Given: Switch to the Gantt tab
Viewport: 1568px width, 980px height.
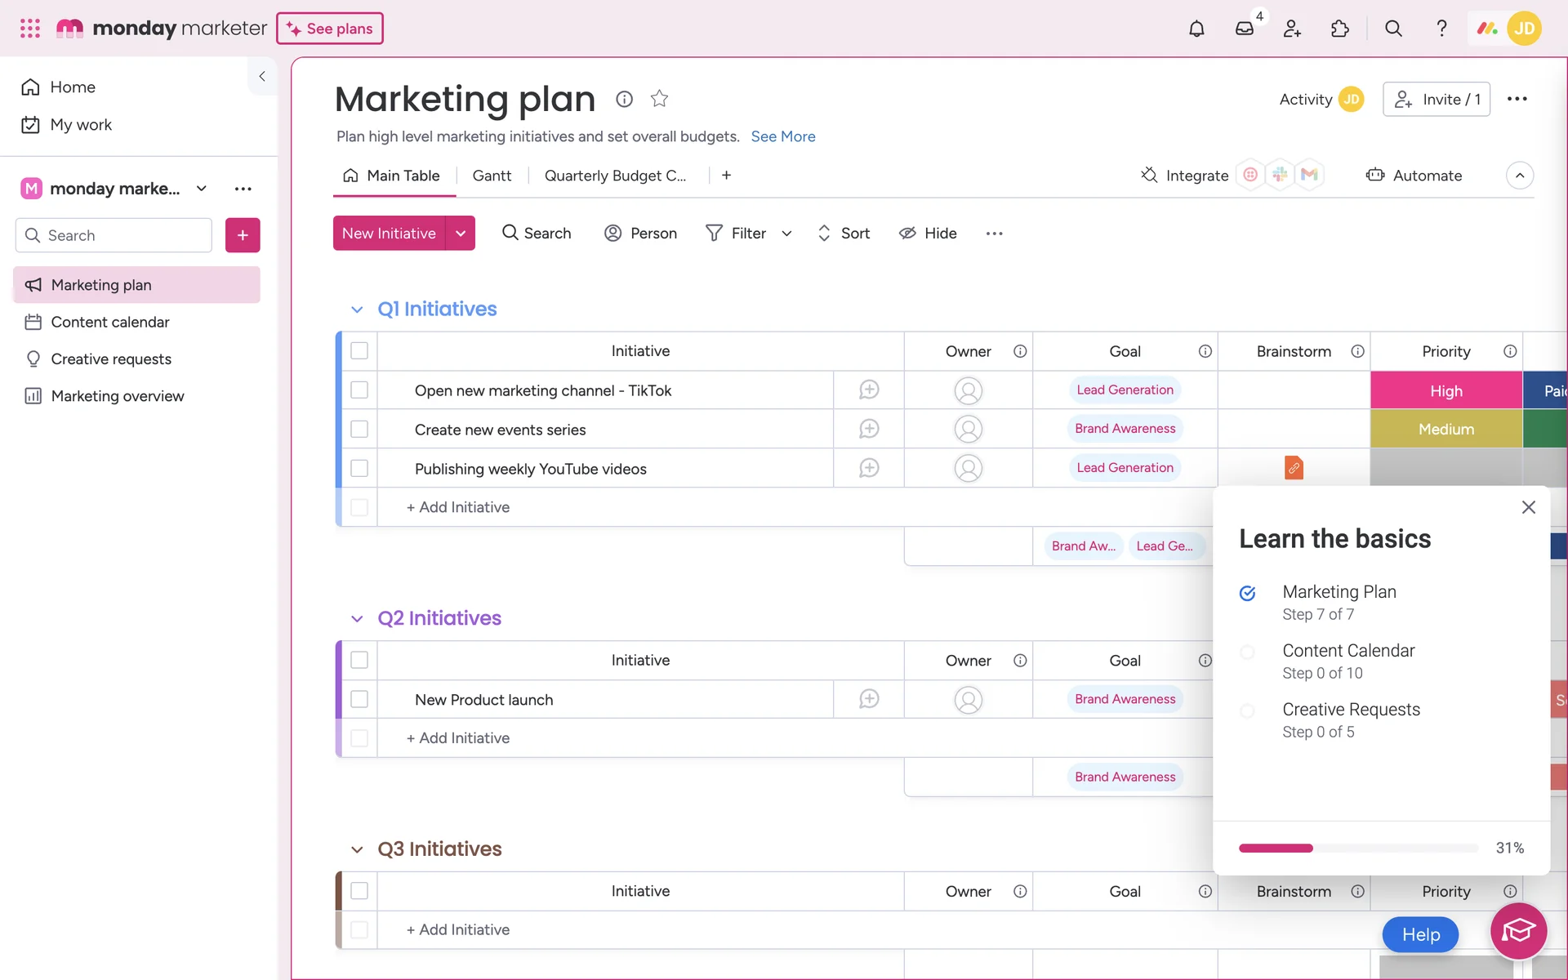Looking at the screenshot, I should coord(492,176).
